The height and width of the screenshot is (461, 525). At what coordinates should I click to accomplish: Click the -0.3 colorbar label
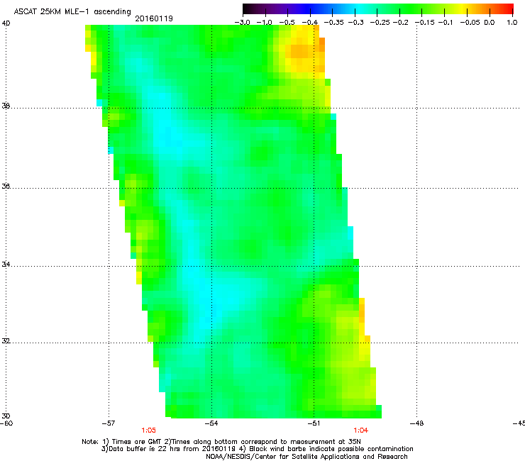[356, 23]
